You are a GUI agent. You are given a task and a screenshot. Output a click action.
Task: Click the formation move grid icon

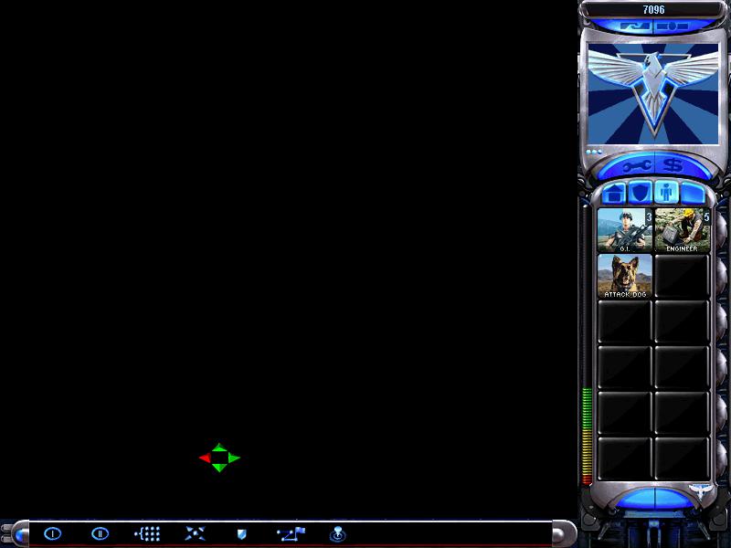click(x=147, y=533)
